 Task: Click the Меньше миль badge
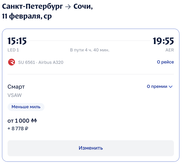pos(26,107)
